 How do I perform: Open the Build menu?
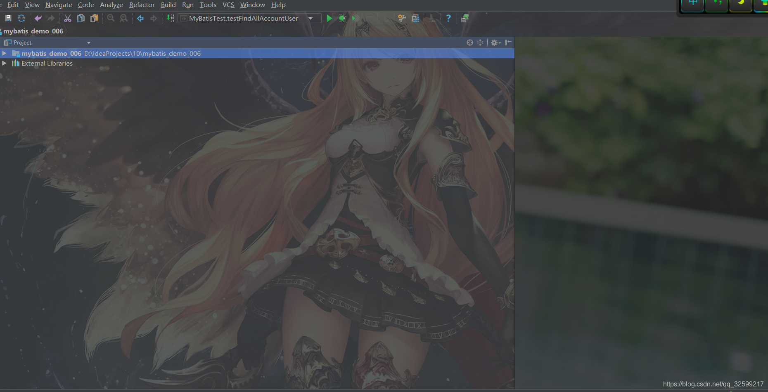[x=168, y=5]
